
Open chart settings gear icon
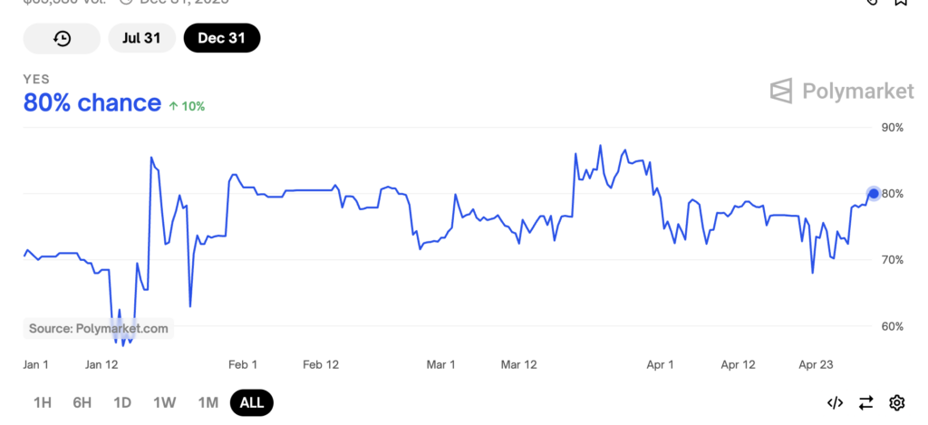(897, 402)
